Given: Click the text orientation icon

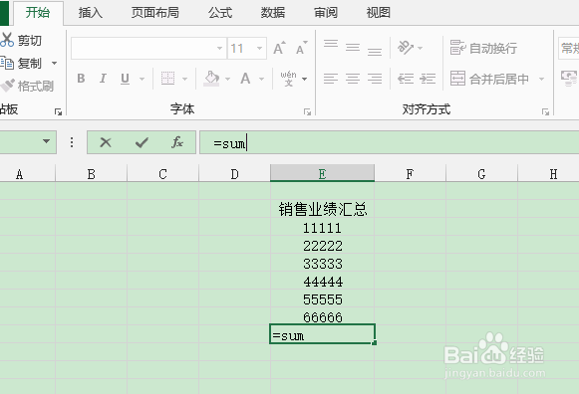Looking at the screenshot, I should 406,48.
